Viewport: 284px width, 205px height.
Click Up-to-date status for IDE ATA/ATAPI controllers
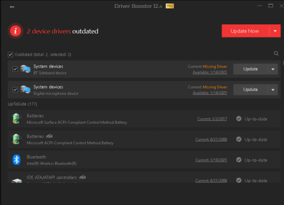(x=256, y=181)
